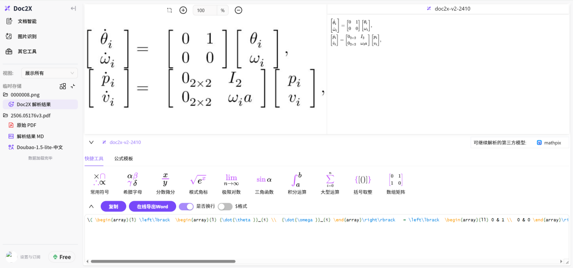This screenshot has width=573, height=268.
Task: Collapse the result panel with down chevron
Action: pos(91,142)
